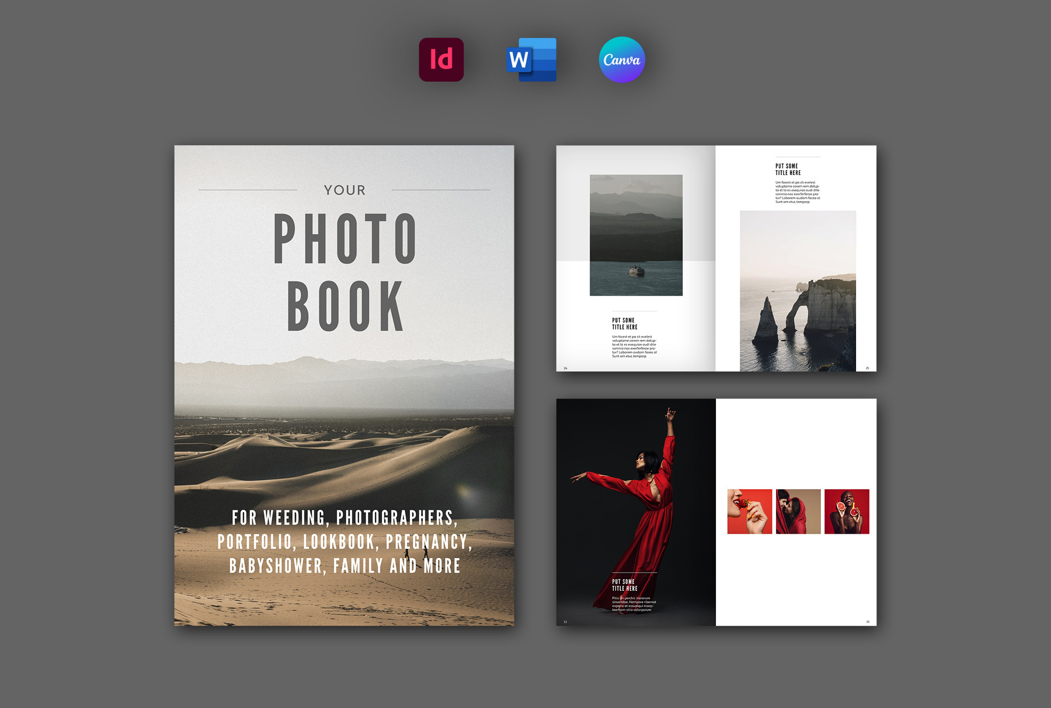1051x708 pixels.
Task: Click the "YOUR" text on the cover
Action: tap(344, 190)
